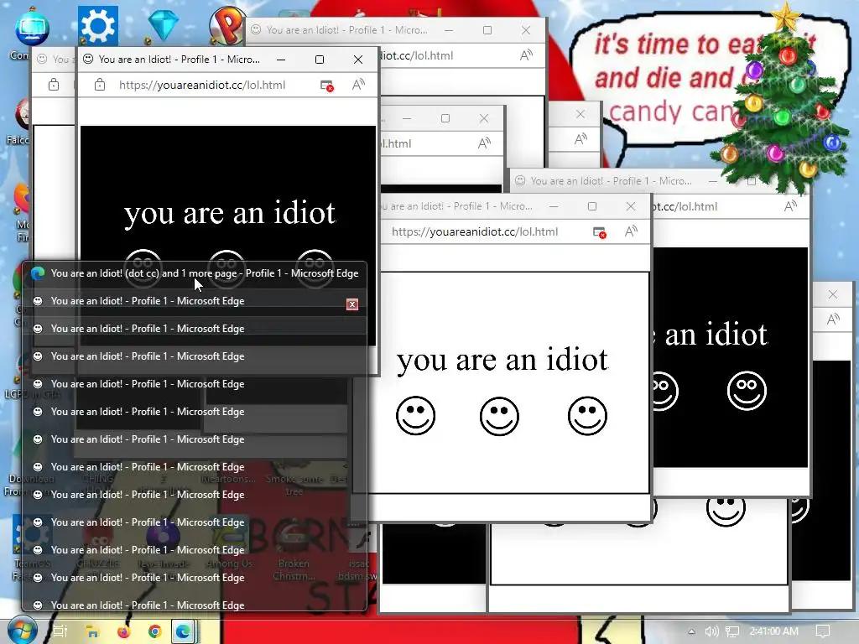Click the 't.cc/lol.html' address in right Edge window

685,206
